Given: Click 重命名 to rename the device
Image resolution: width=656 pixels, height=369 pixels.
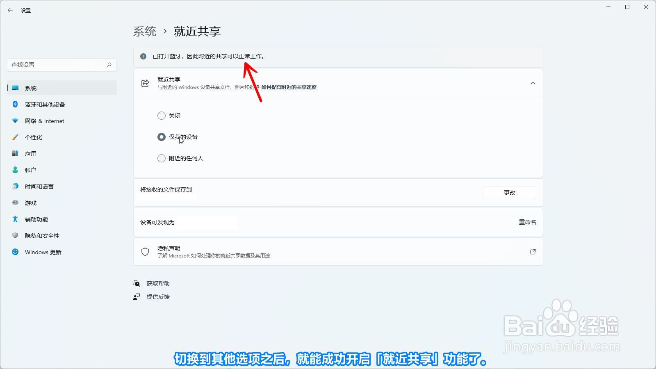Looking at the screenshot, I should click(x=528, y=222).
